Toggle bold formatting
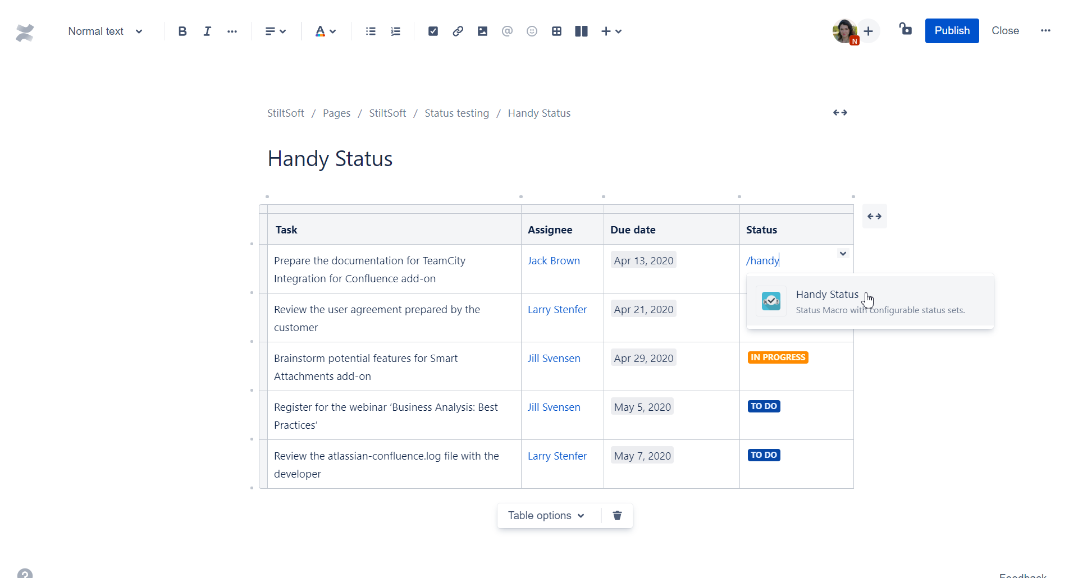1078x578 pixels. pyautogui.click(x=182, y=31)
